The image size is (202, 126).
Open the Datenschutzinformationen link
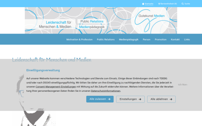pyautogui.click(x=106, y=91)
